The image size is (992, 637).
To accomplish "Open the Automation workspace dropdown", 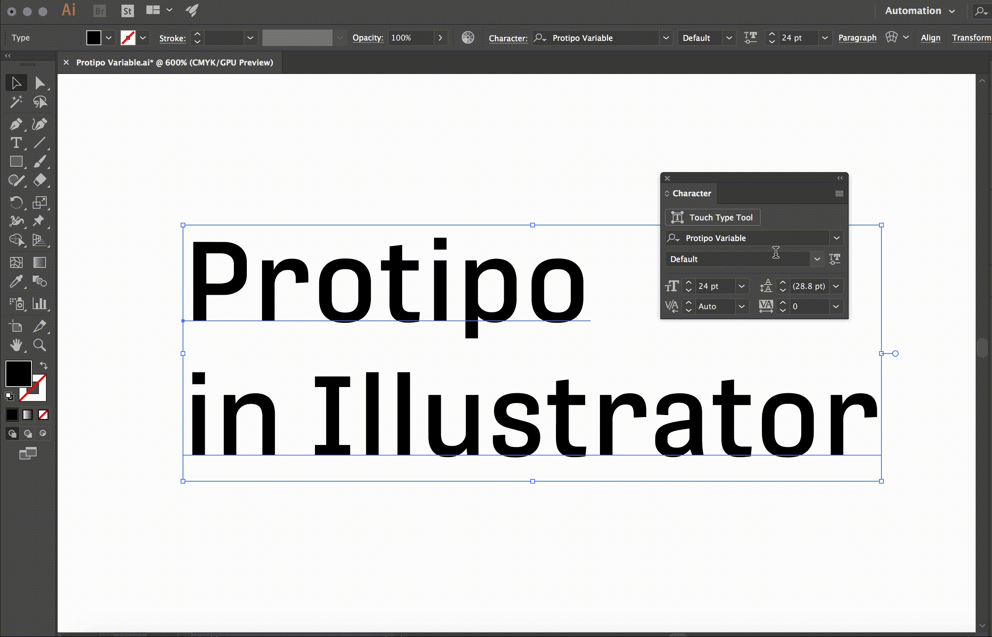I will point(920,11).
